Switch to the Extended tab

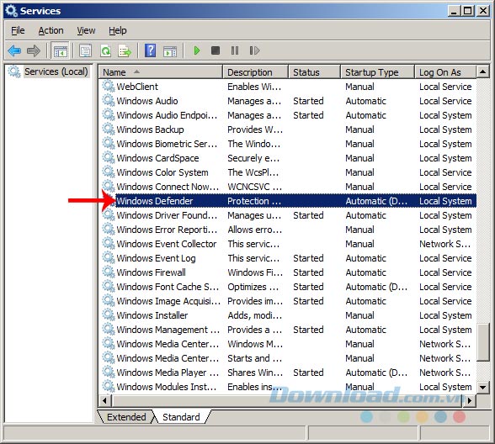click(126, 417)
